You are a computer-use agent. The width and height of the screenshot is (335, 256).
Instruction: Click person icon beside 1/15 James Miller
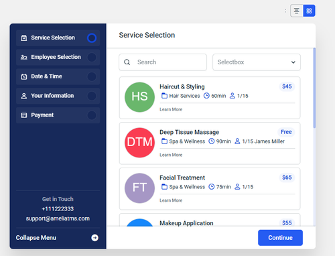point(237,141)
